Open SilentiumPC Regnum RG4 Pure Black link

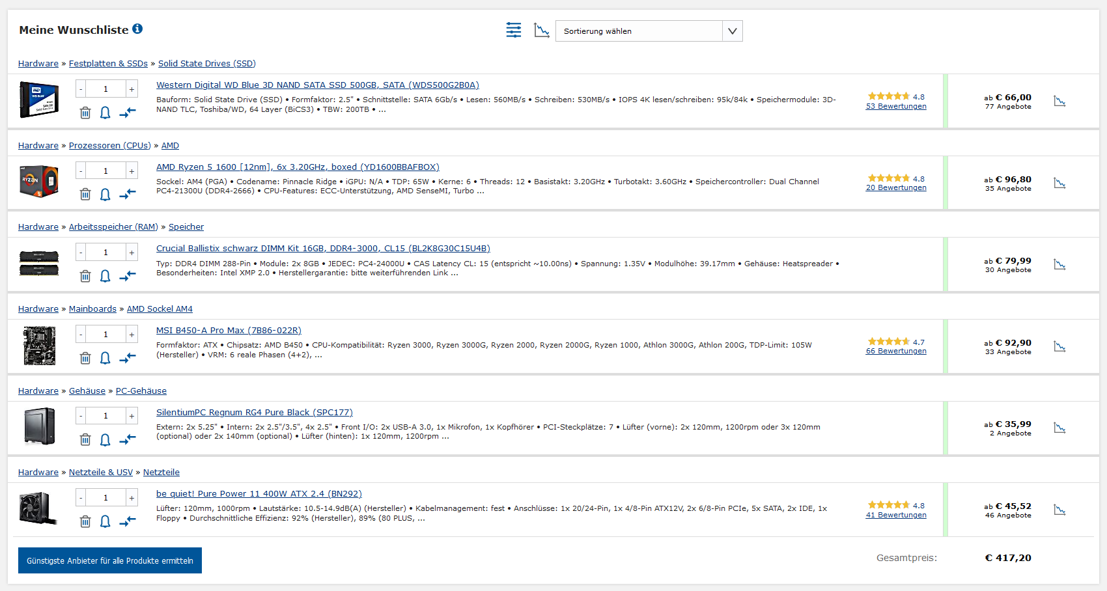[255, 413]
